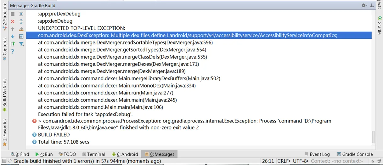Select the 0: Messages tool tab
This screenshot has height=165, width=383.
coord(160,154)
